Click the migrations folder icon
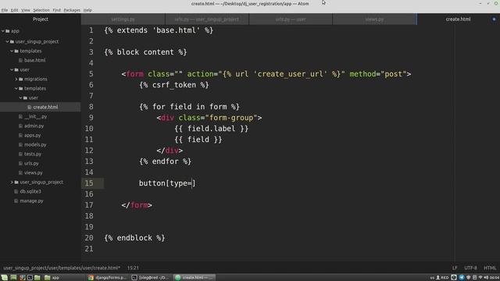Viewport: 500px width, 281px height. 21,79
